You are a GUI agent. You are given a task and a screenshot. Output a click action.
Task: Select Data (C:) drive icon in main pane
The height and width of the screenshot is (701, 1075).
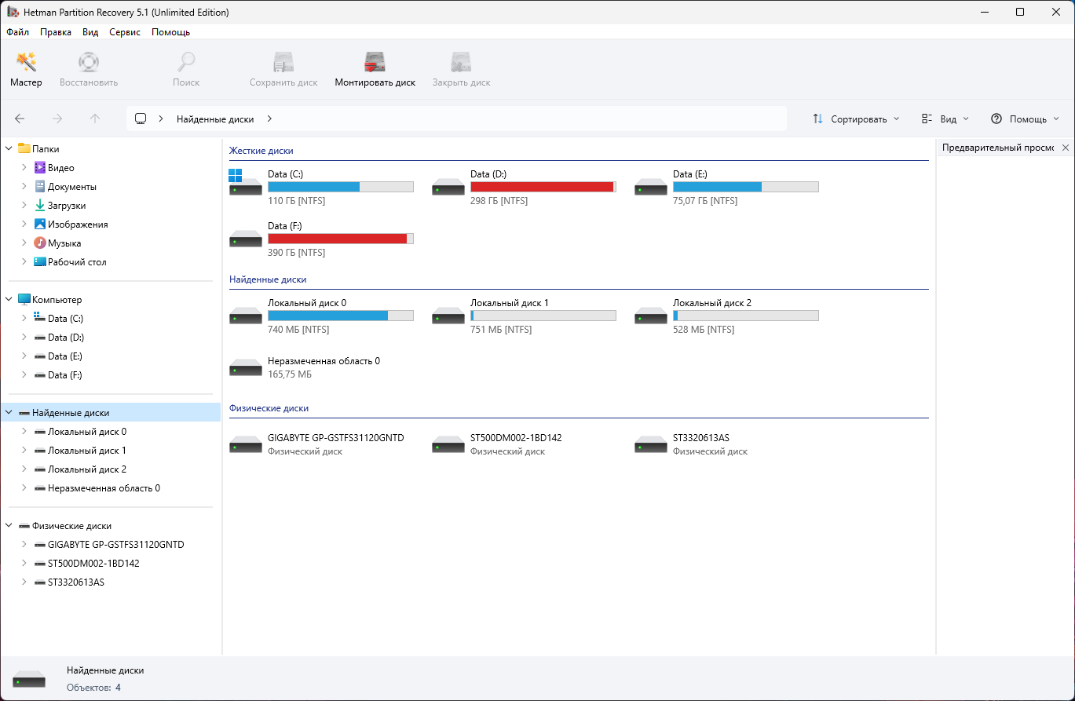246,183
